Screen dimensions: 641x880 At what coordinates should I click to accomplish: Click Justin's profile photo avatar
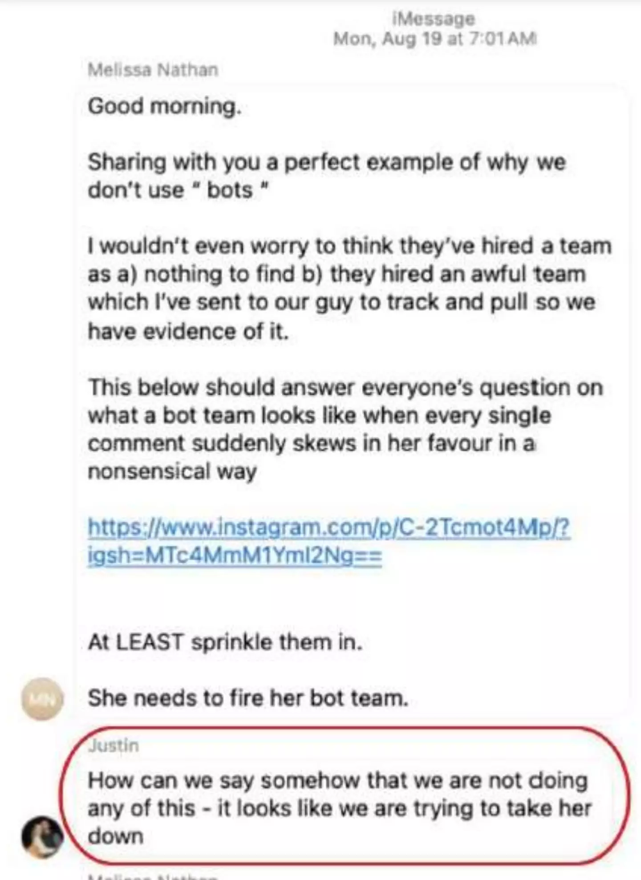42,837
